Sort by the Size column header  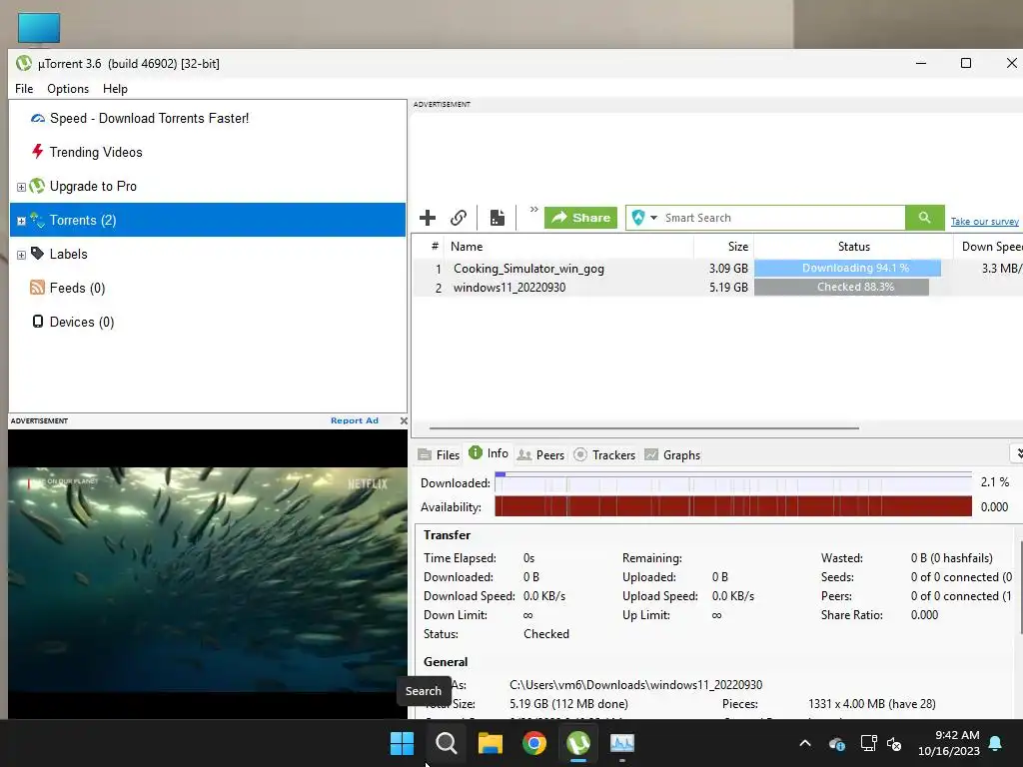pyautogui.click(x=724, y=247)
